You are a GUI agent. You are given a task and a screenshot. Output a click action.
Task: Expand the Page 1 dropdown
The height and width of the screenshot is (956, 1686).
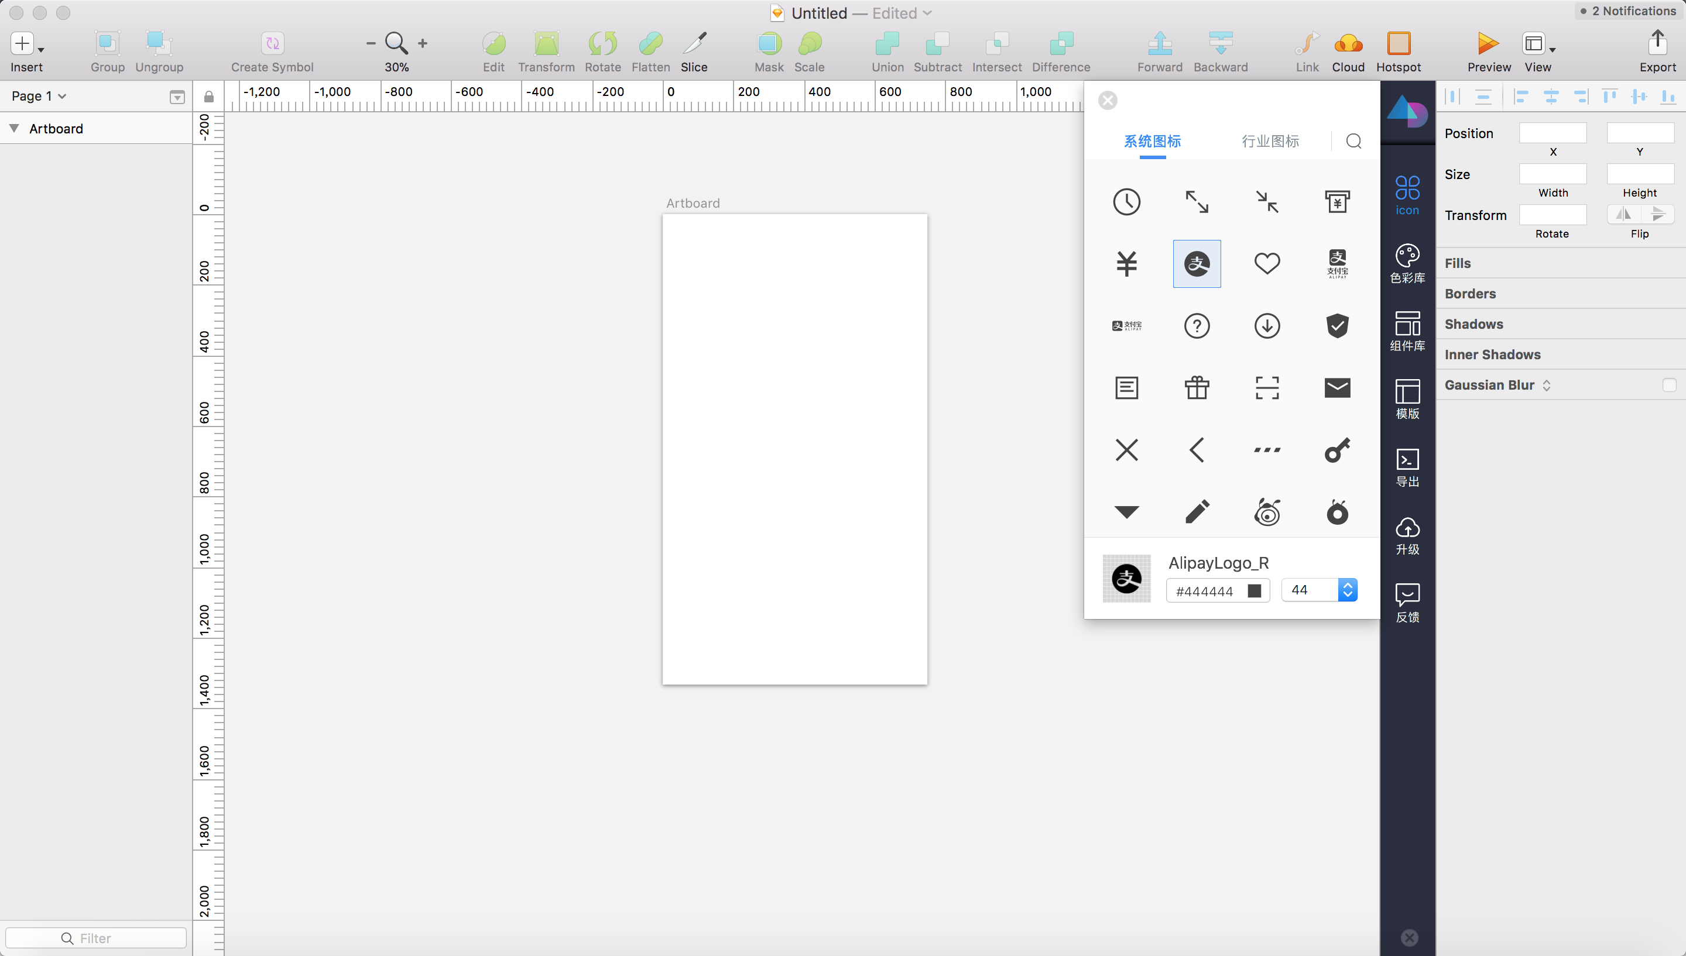coord(39,96)
